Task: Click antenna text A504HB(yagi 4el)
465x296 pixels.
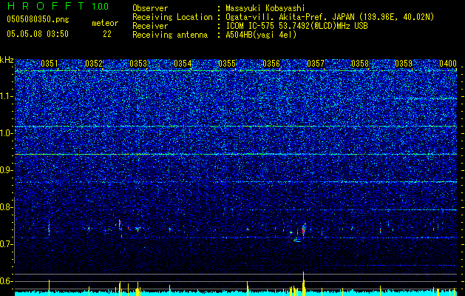Action: (x=261, y=35)
